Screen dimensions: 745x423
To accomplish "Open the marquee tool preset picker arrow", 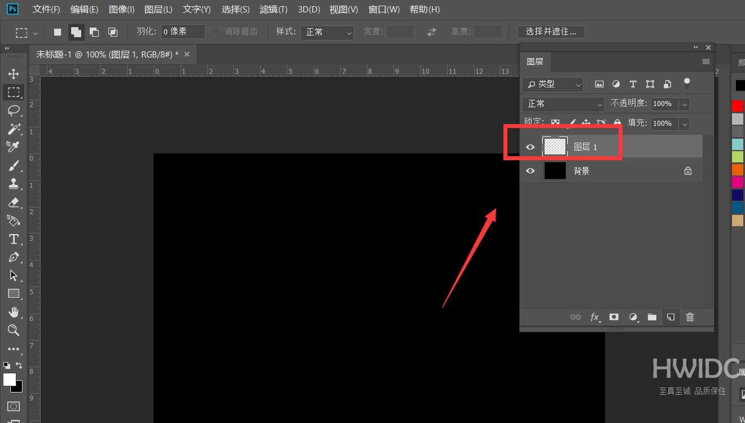I will point(36,33).
